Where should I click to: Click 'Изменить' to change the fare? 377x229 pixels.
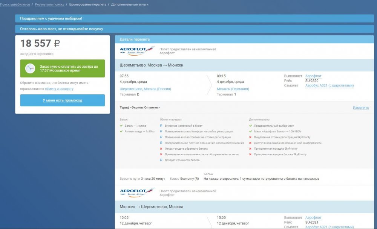point(361,108)
